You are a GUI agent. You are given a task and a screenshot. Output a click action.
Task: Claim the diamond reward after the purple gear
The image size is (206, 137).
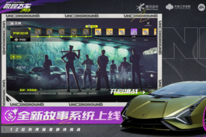[145, 32]
